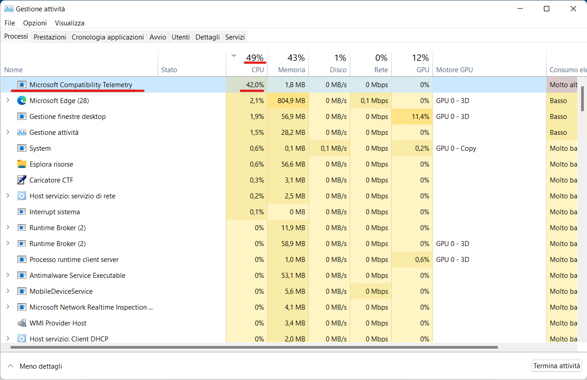587x380 pixels.
Task: Click the Task Manager title bar icon
Action: point(9,9)
